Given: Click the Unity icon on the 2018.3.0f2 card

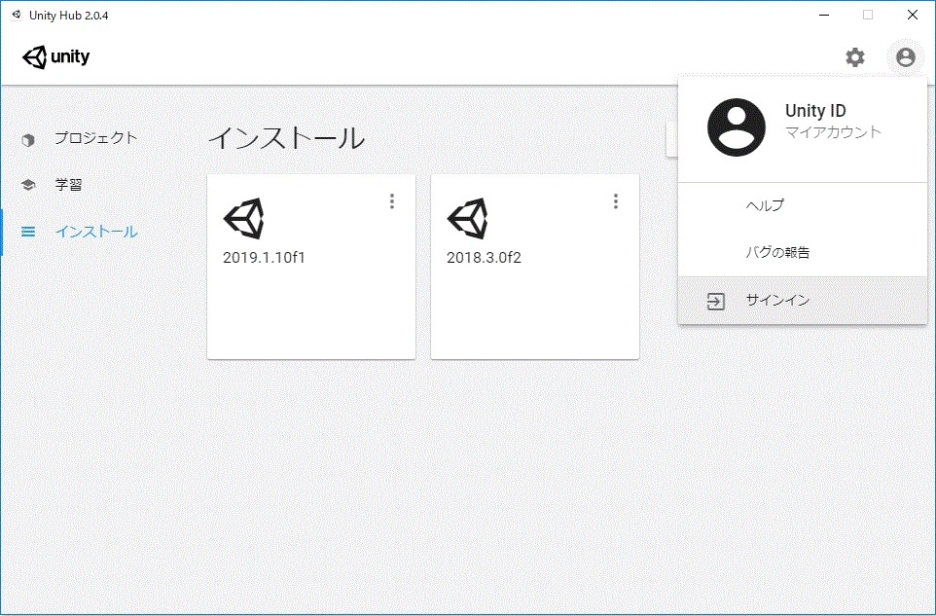Looking at the screenshot, I should (x=467, y=219).
